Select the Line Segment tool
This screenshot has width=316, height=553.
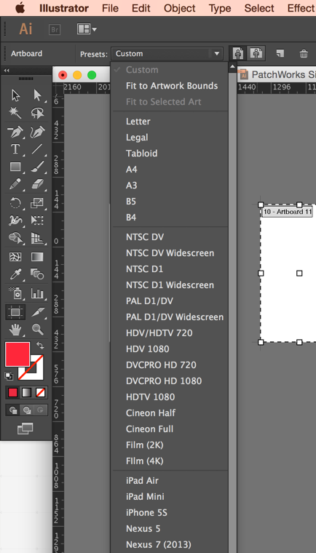click(x=37, y=149)
